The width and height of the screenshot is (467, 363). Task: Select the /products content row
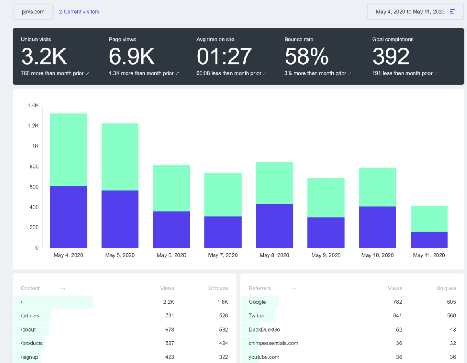click(125, 343)
